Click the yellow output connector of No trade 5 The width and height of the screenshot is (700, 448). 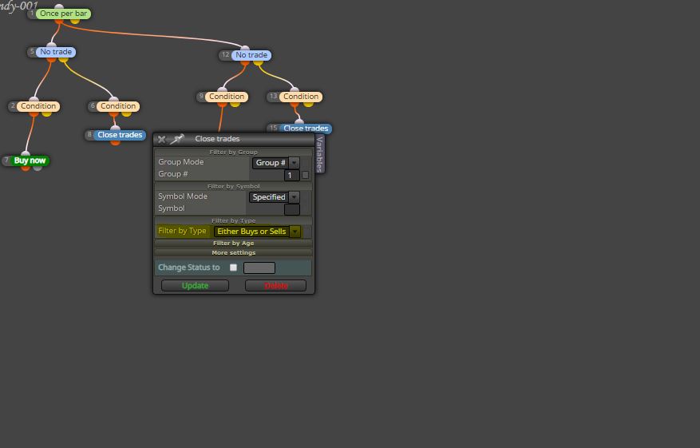[63, 59]
